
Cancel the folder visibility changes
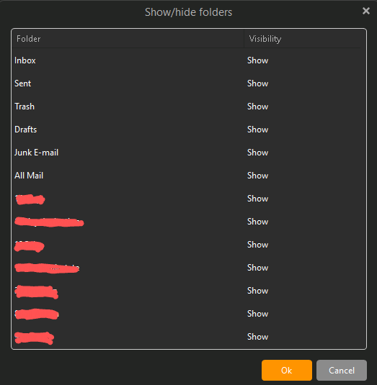point(342,370)
